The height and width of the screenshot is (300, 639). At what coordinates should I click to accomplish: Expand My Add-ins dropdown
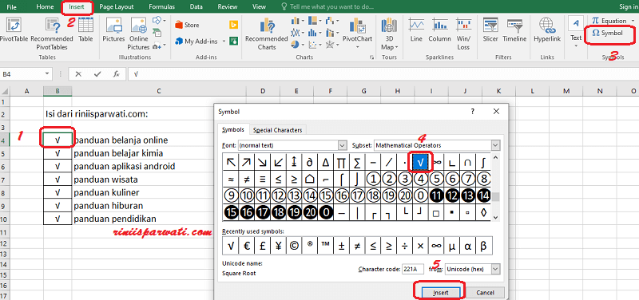click(224, 41)
